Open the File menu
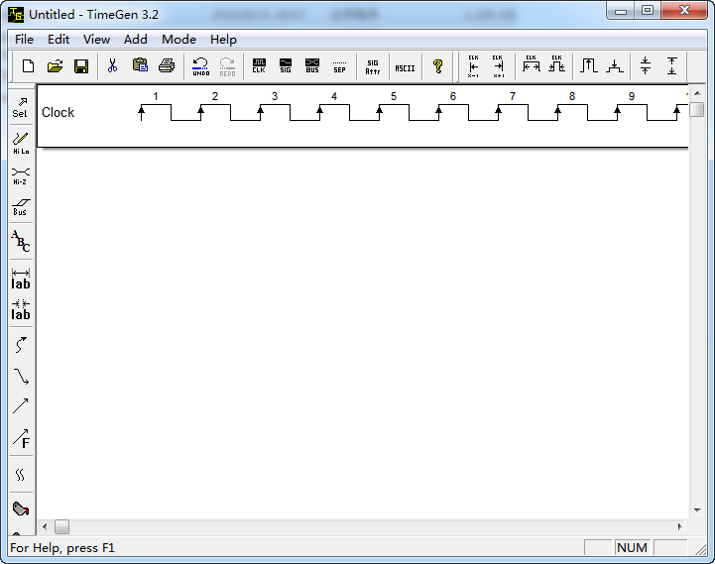Viewport: 715px width, 564px height. coord(24,40)
